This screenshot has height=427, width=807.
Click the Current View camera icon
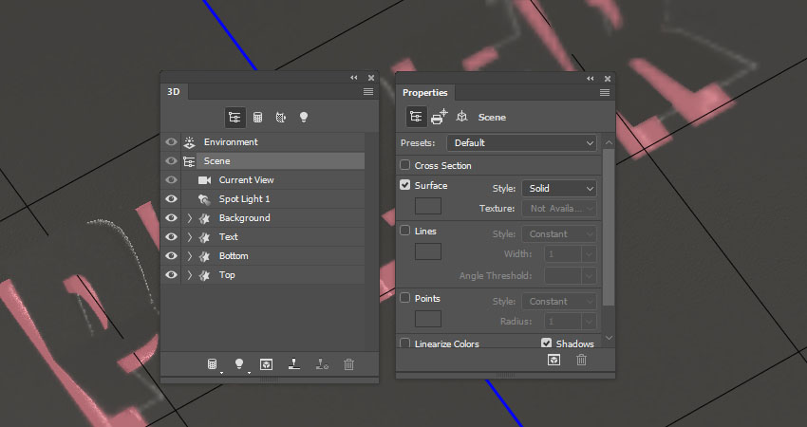point(205,180)
